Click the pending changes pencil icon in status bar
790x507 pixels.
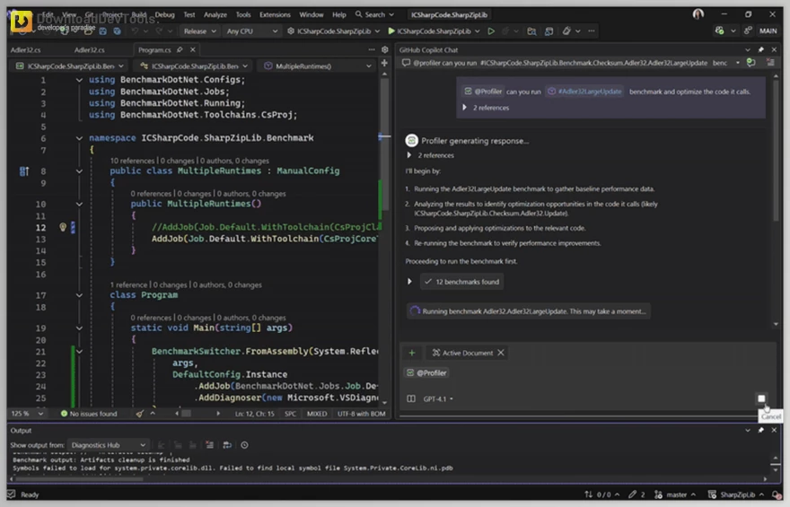(636, 494)
